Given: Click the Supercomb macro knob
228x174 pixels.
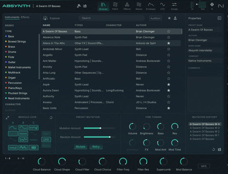Looking at the screenshot, I should click(x=163, y=162).
